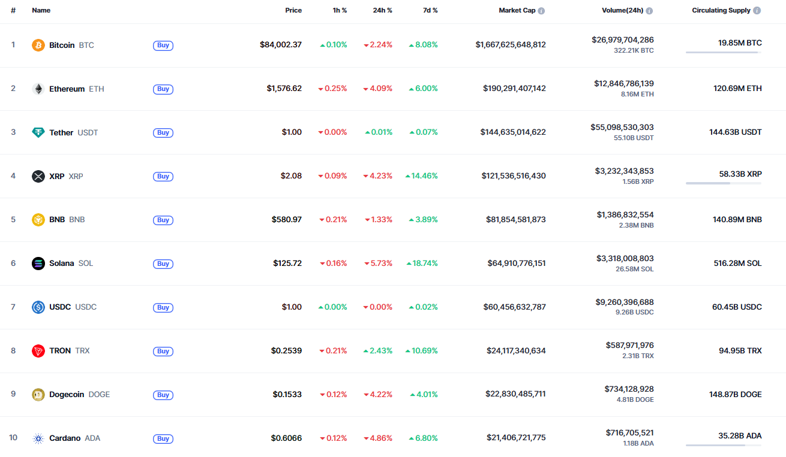Image resolution: width=786 pixels, height=457 pixels.
Task: Click 94.95B TRX circulating supply
Action: [740, 351]
